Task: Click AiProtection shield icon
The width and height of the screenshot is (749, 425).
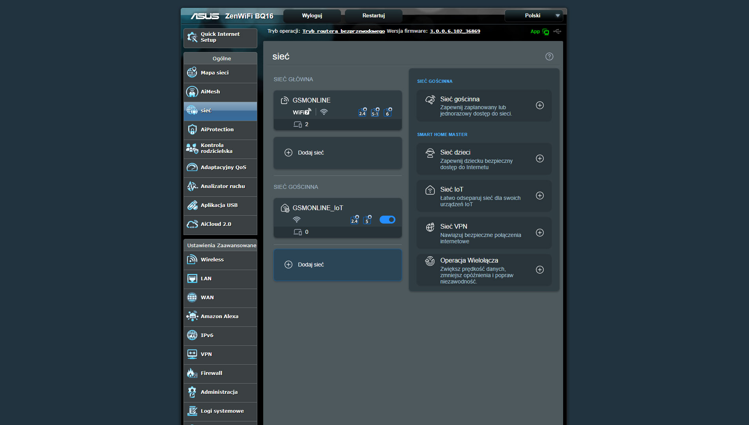Action: (192, 129)
